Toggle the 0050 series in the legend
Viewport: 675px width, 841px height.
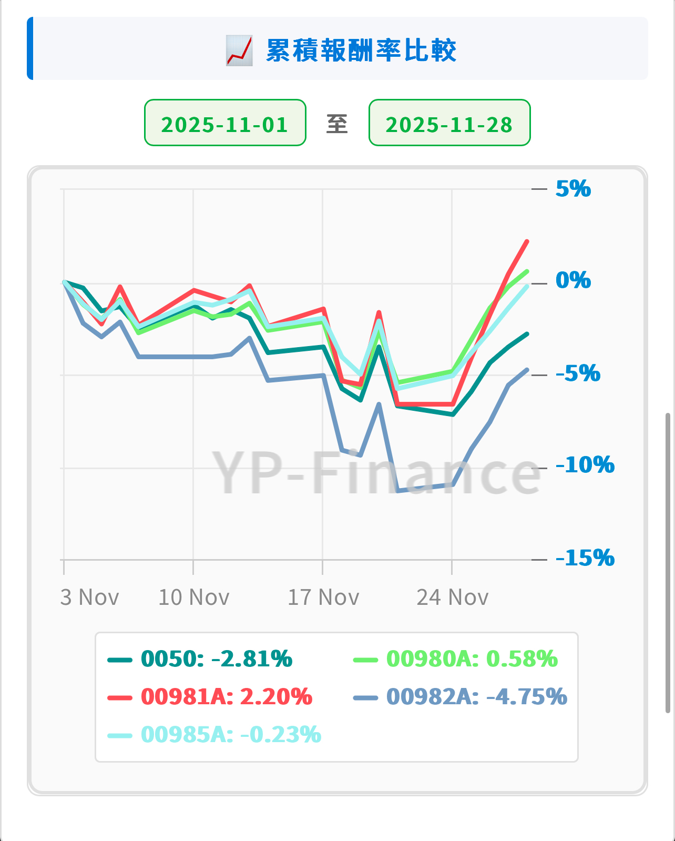[x=216, y=659]
